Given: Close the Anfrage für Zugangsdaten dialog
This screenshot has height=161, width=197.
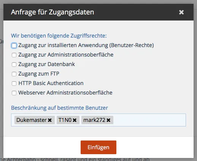Looking at the screenshot, I should pos(181,12).
